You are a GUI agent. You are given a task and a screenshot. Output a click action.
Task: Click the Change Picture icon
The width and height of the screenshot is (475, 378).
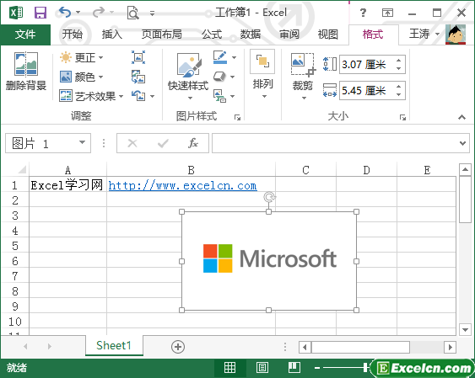pos(138,77)
